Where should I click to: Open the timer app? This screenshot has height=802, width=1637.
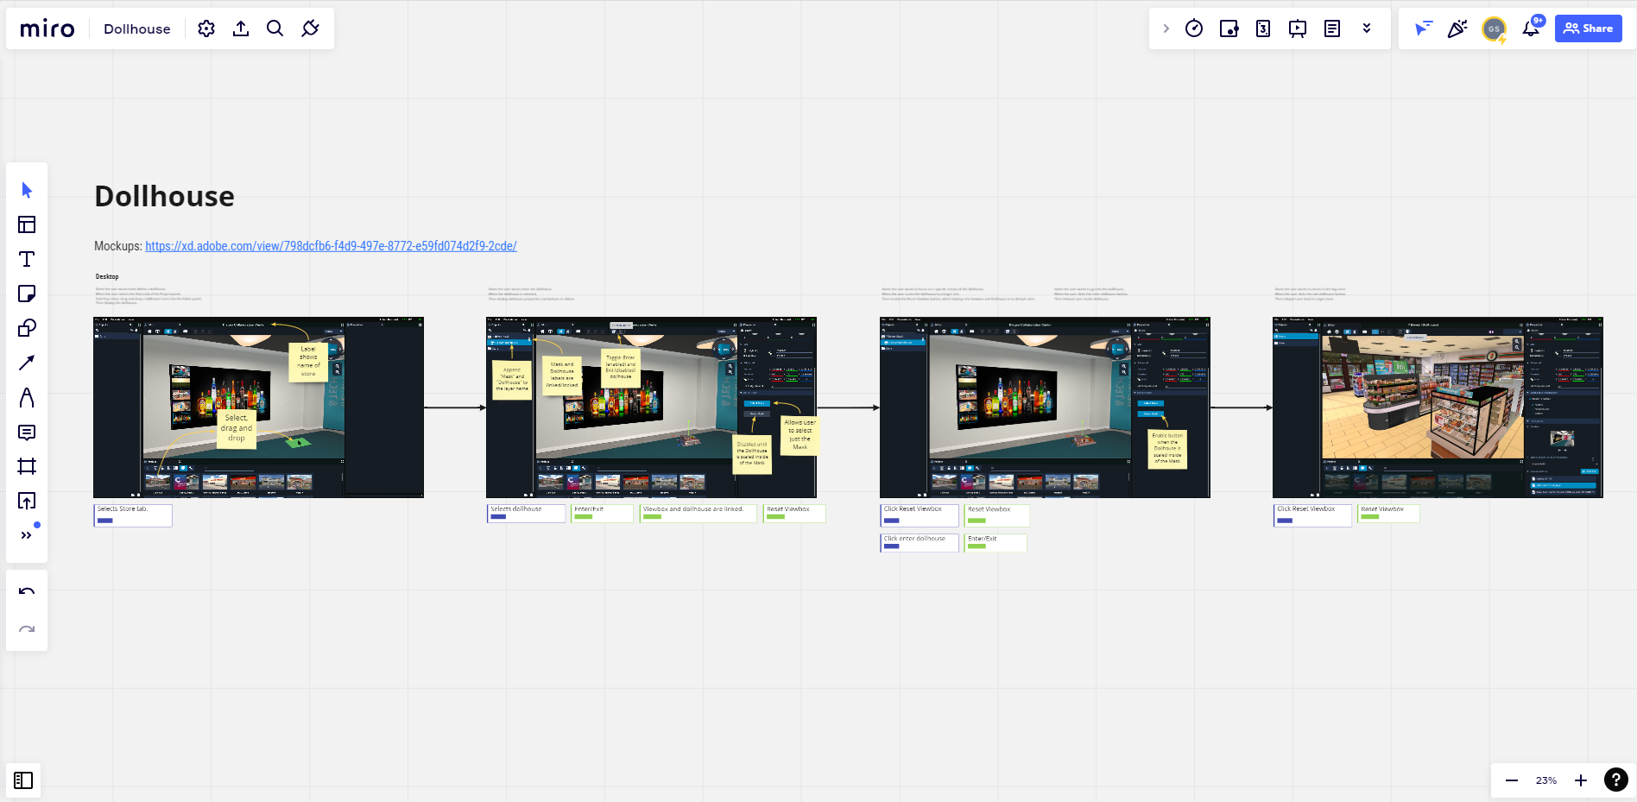click(1194, 28)
